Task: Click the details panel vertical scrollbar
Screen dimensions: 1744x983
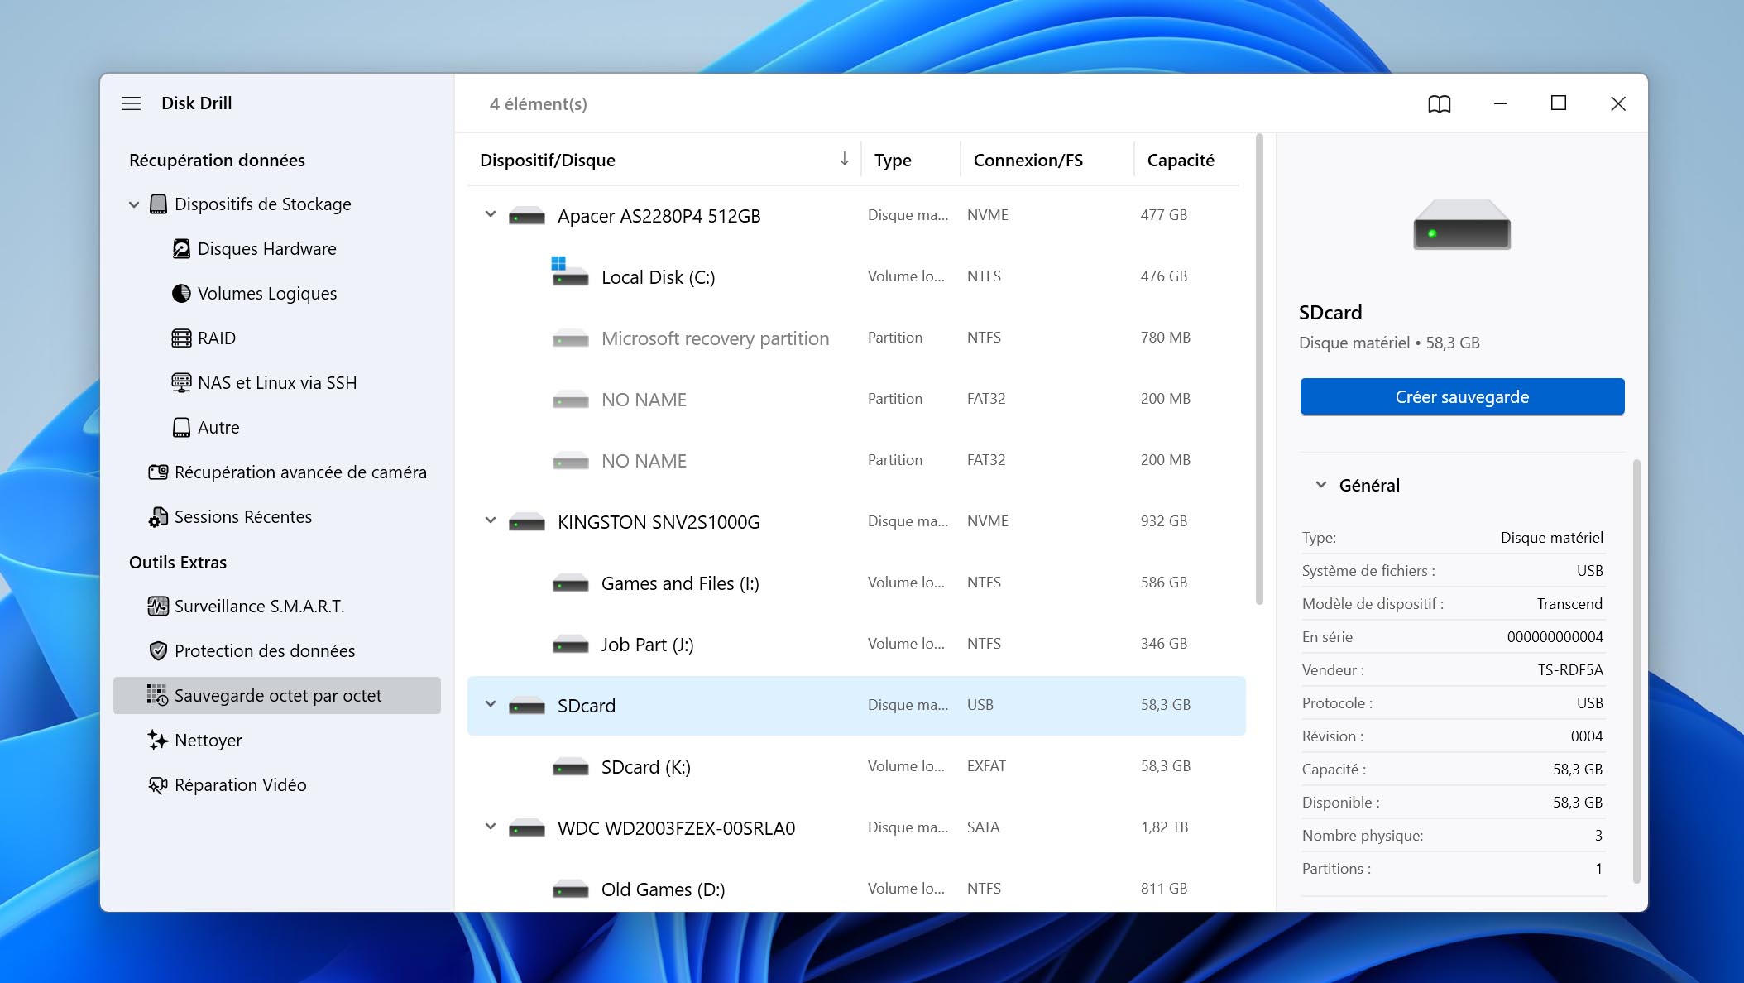Action: click(1636, 671)
